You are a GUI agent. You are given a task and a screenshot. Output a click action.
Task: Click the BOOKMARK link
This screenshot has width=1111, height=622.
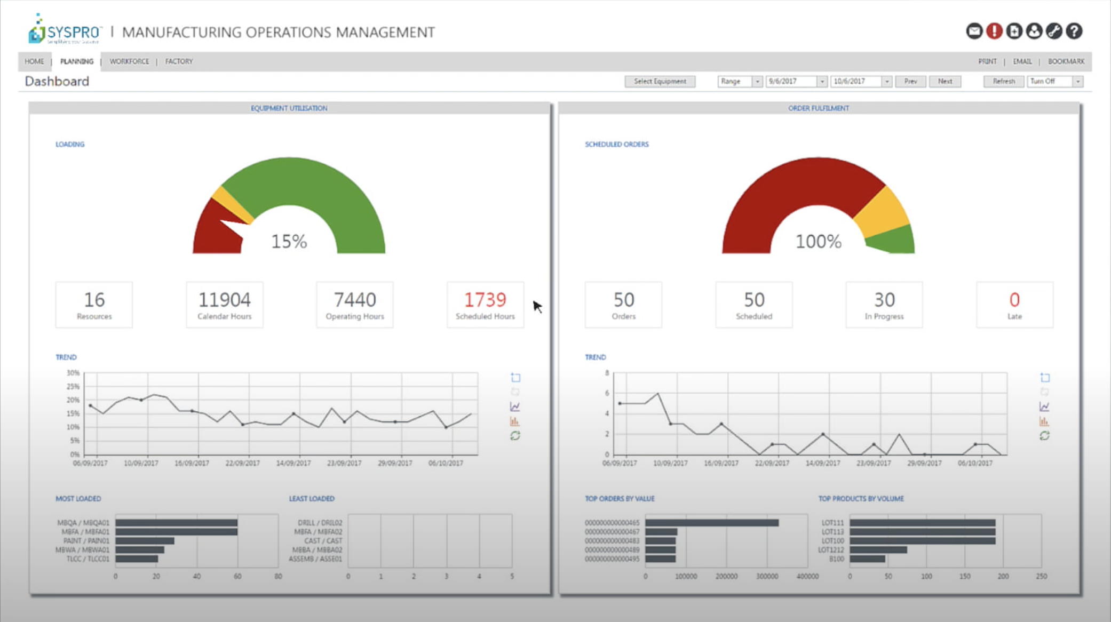point(1066,61)
